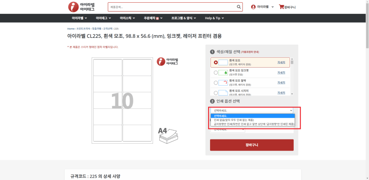Click the 흰색 모조 찰딱 material icon
Viewport: 369px width, 180px height.
[223, 83]
